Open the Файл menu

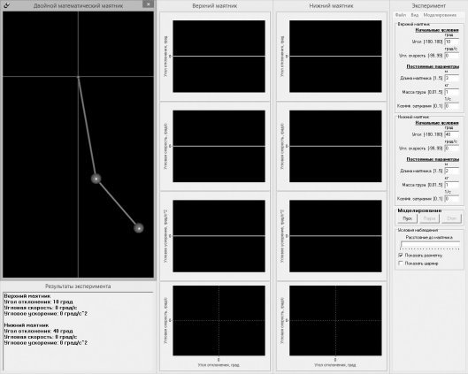coord(401,15)
